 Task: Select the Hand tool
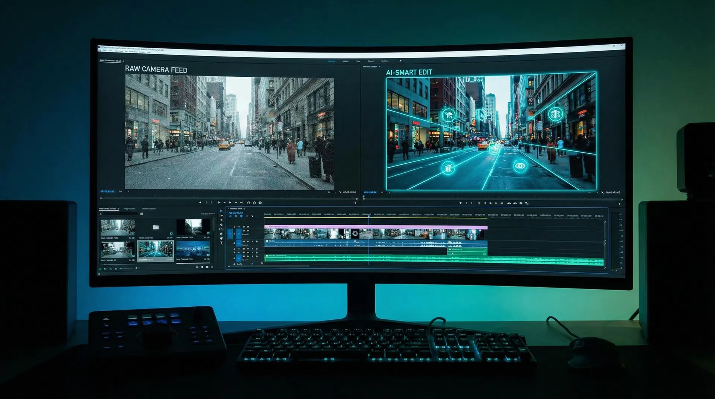221,238
